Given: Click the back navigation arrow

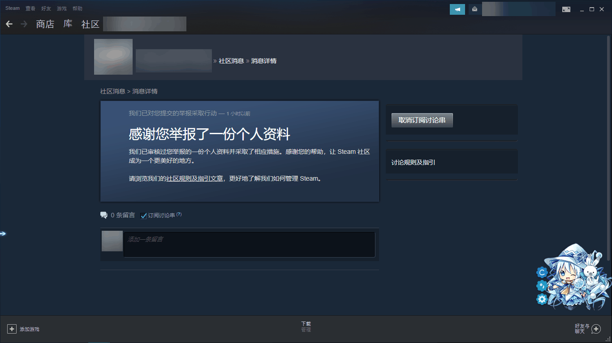Looking at the screenshot, I should [9, 24].
